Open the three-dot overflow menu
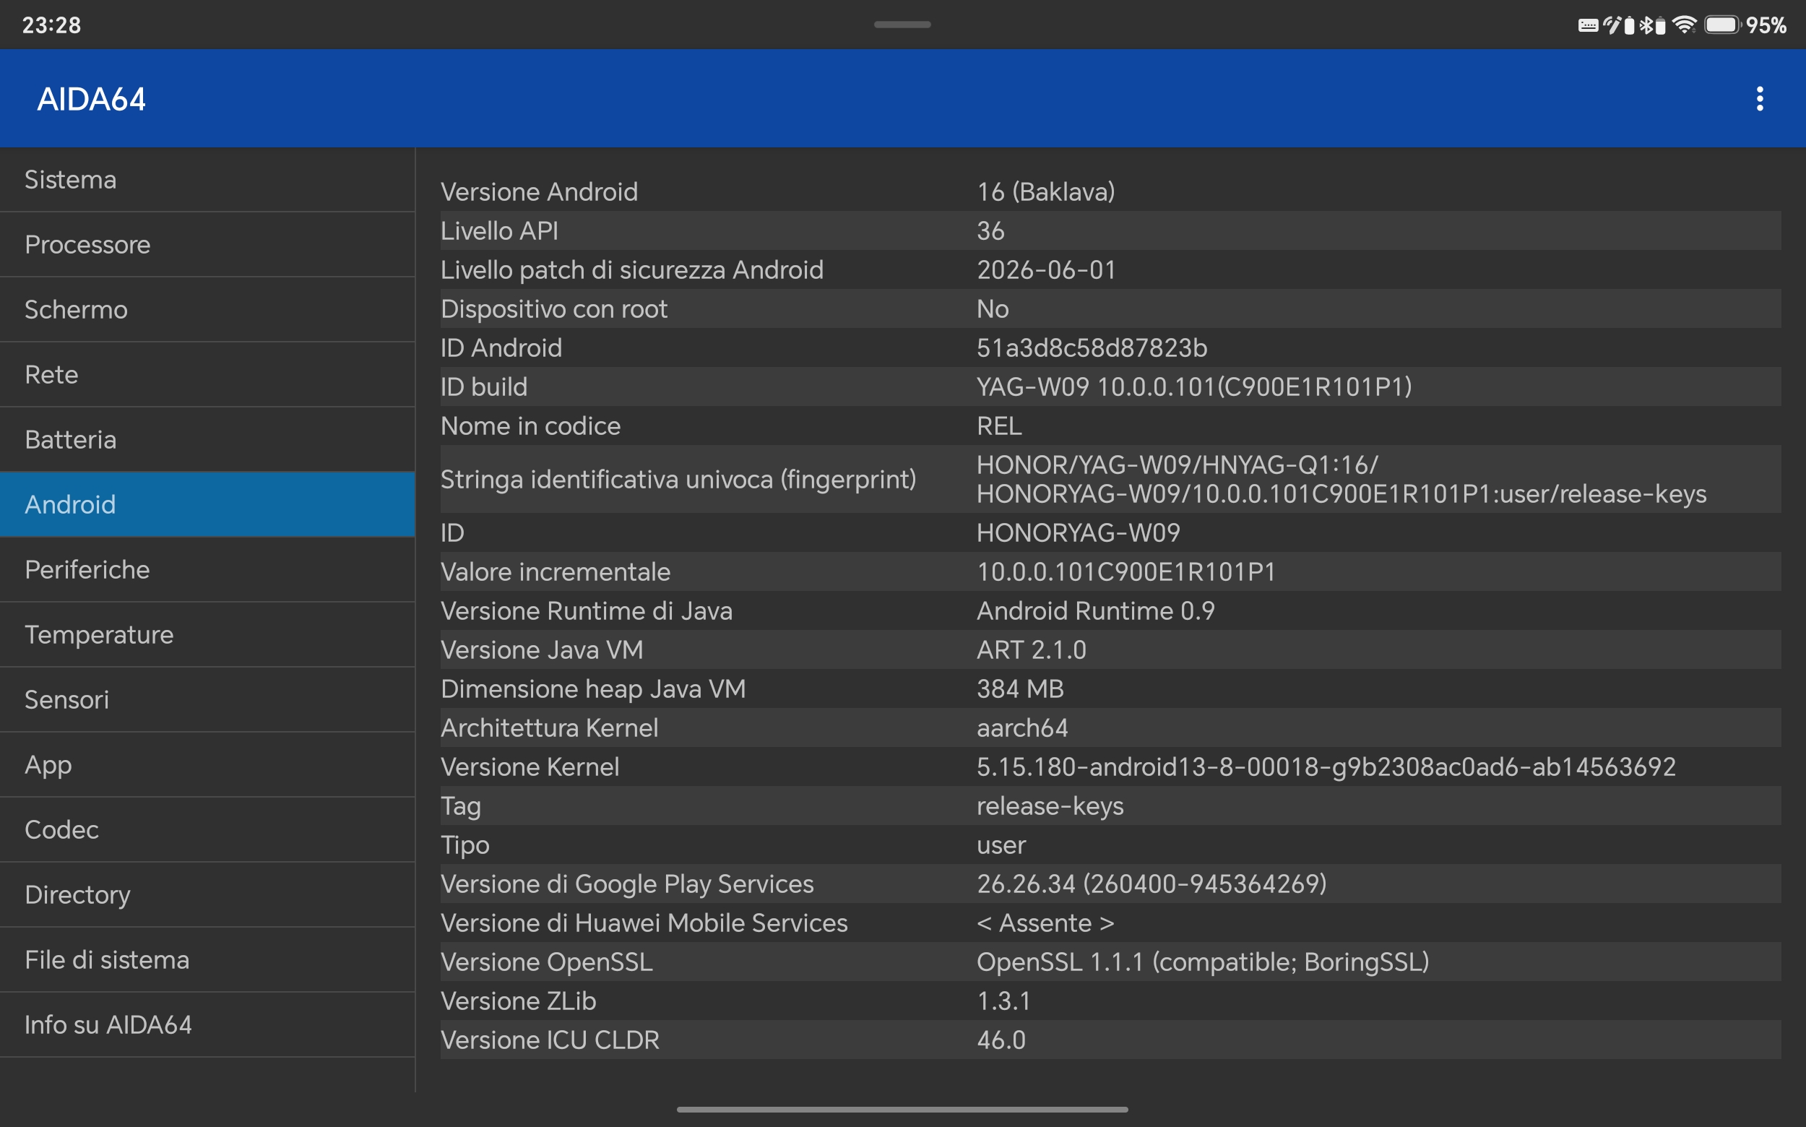The image size is (1806, 1127). click(1760, 98)
